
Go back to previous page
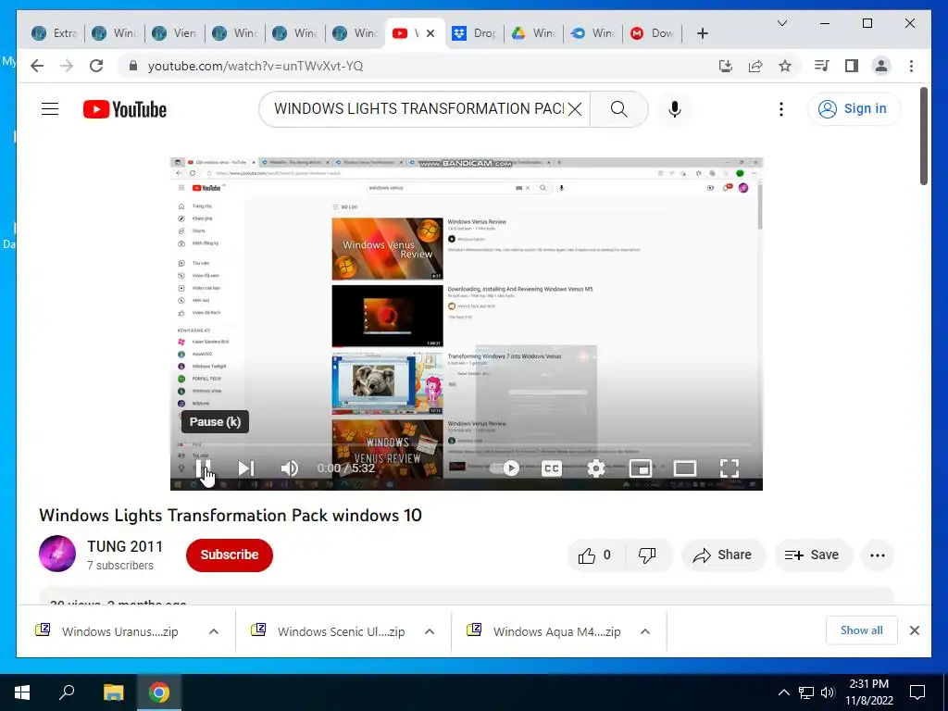[x=37, y=66]
